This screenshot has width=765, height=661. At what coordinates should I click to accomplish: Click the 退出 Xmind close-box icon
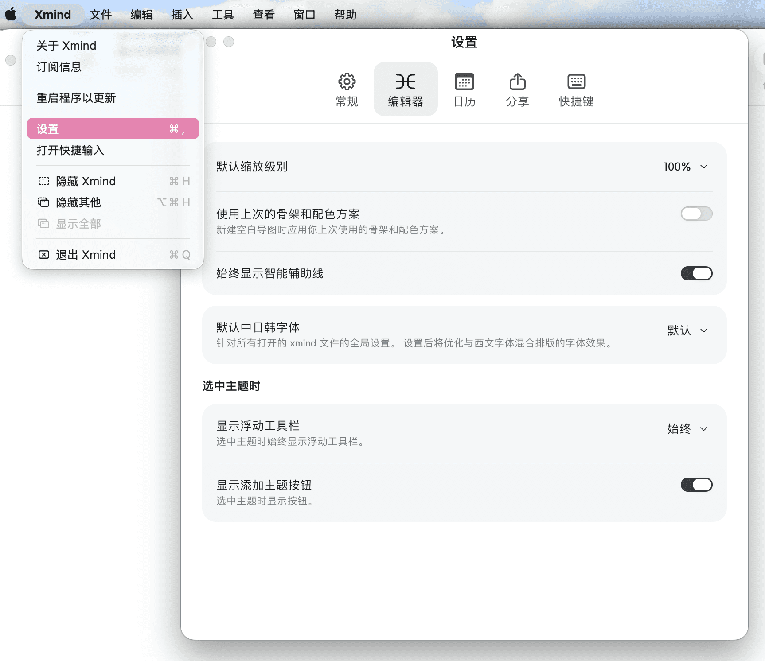(43, 255)
